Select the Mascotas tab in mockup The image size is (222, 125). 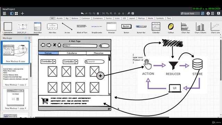99,53
